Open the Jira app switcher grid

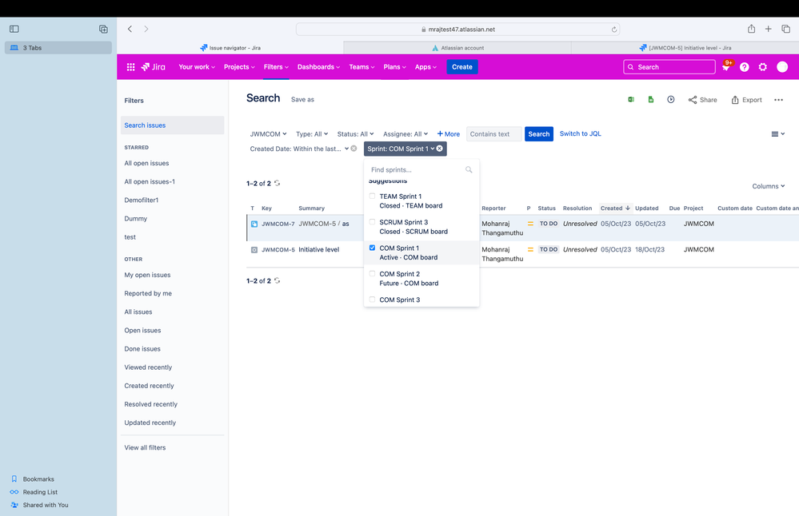[x=130, y=66]
